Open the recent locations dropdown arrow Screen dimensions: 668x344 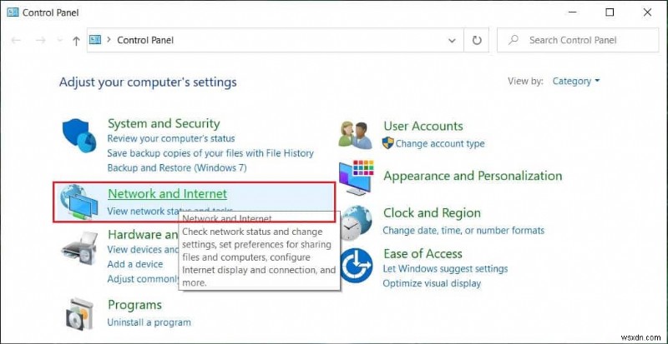pos(59,40)
